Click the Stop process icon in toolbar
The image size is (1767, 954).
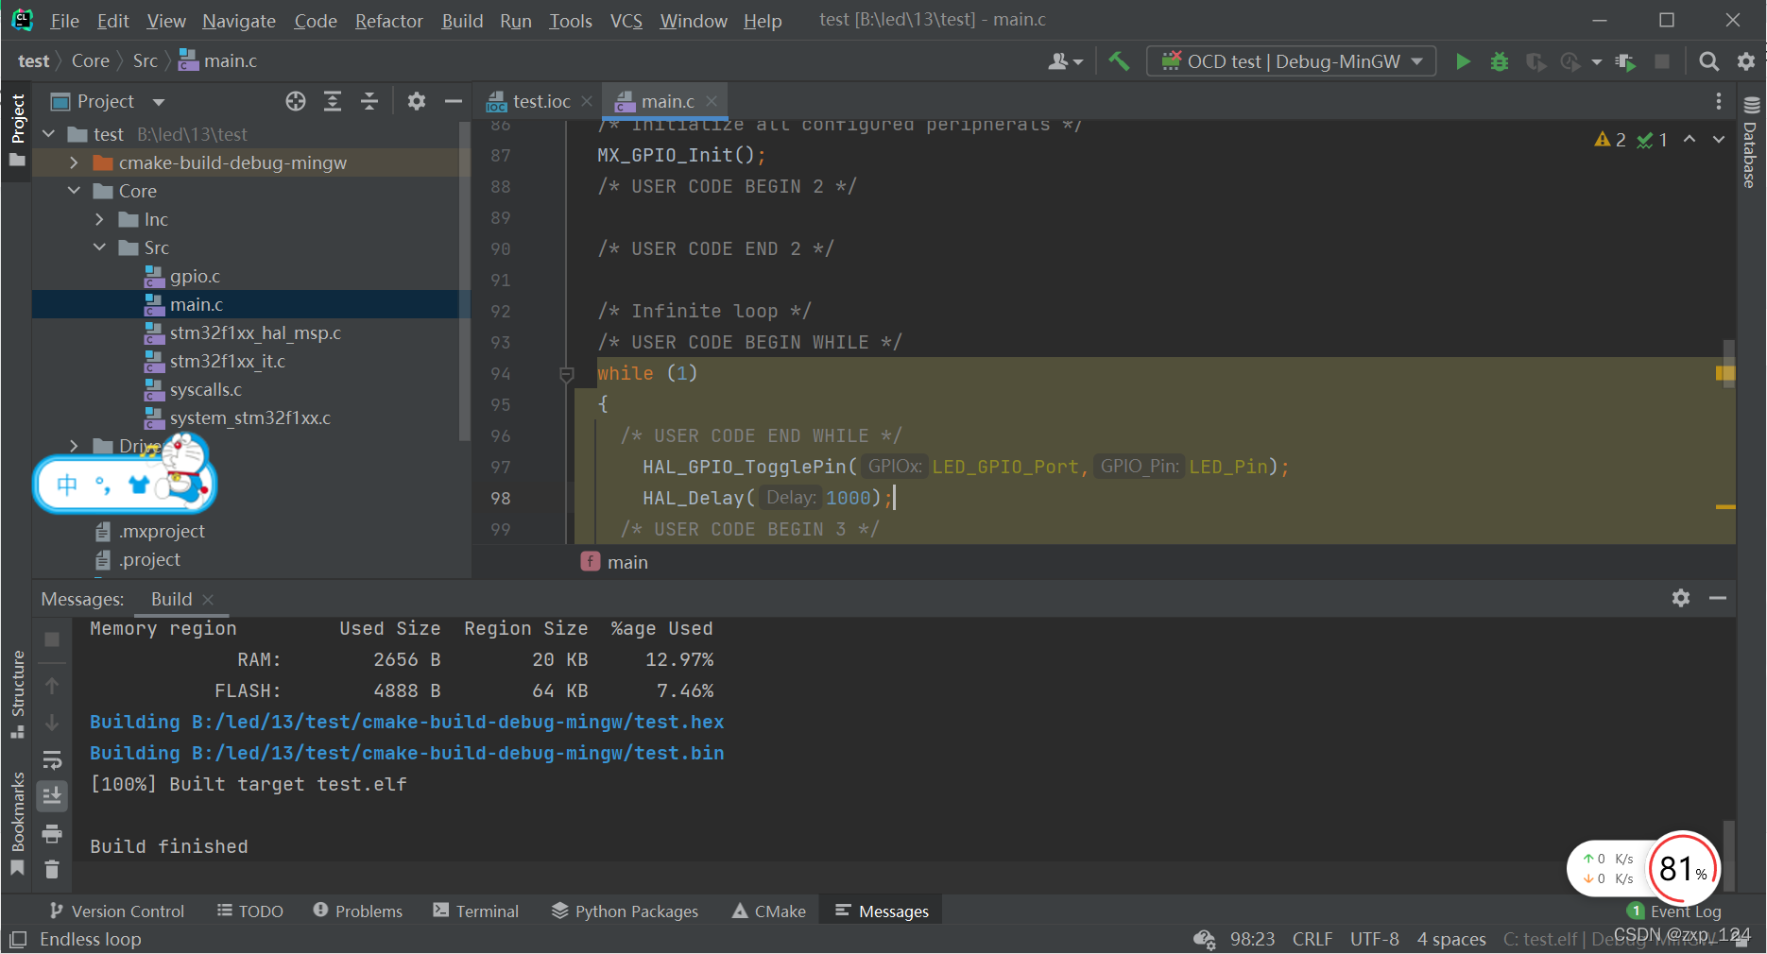(x=1662, y=61)
